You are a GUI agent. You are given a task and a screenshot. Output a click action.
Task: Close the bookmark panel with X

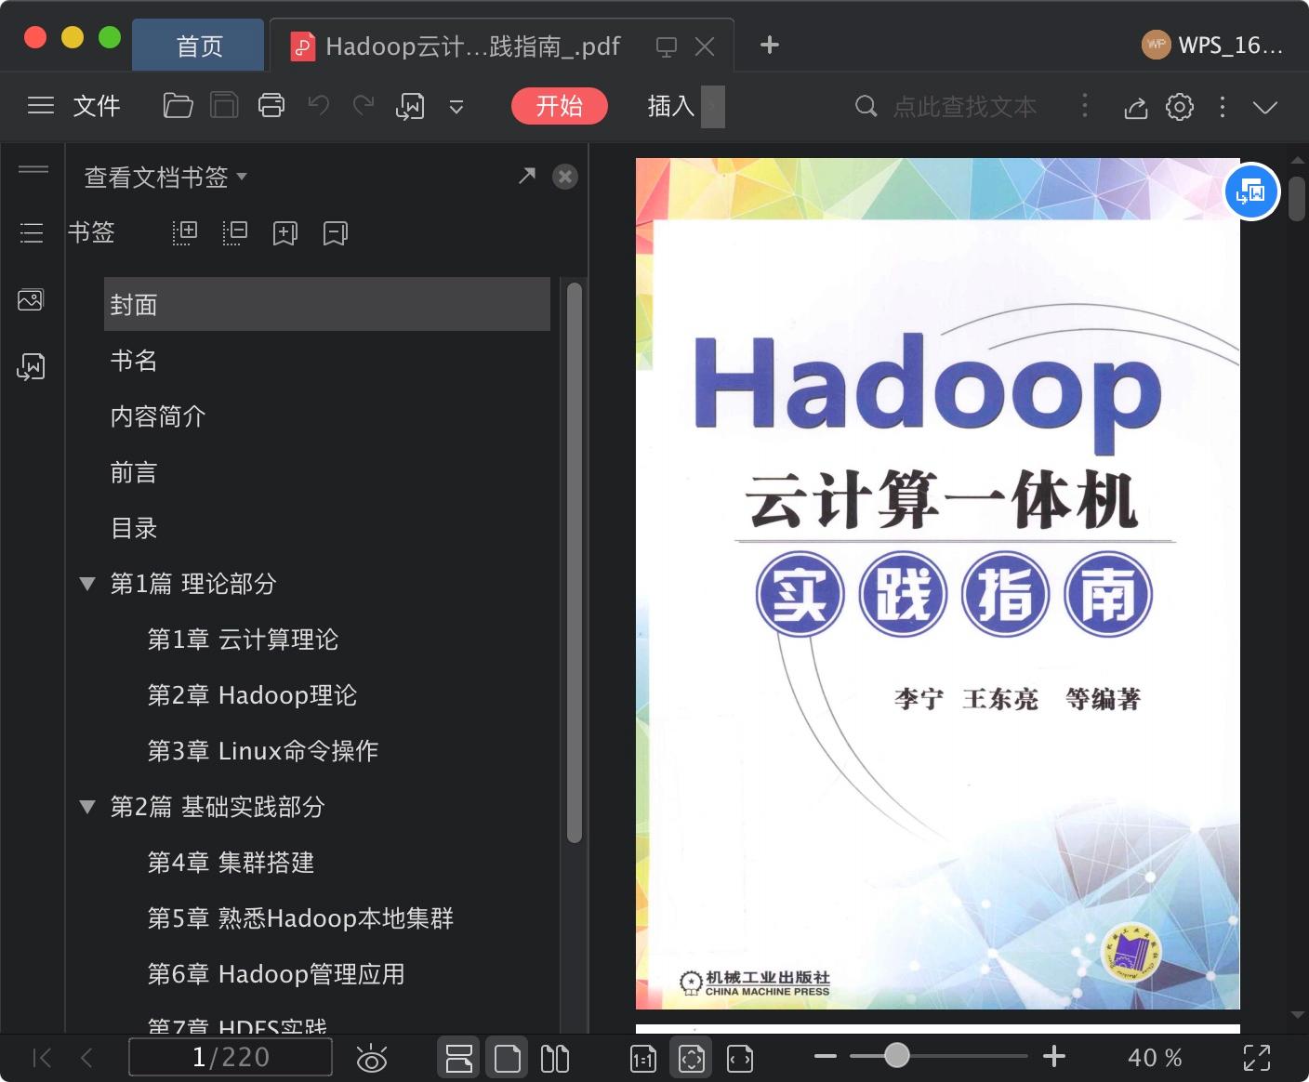[565, 177]
